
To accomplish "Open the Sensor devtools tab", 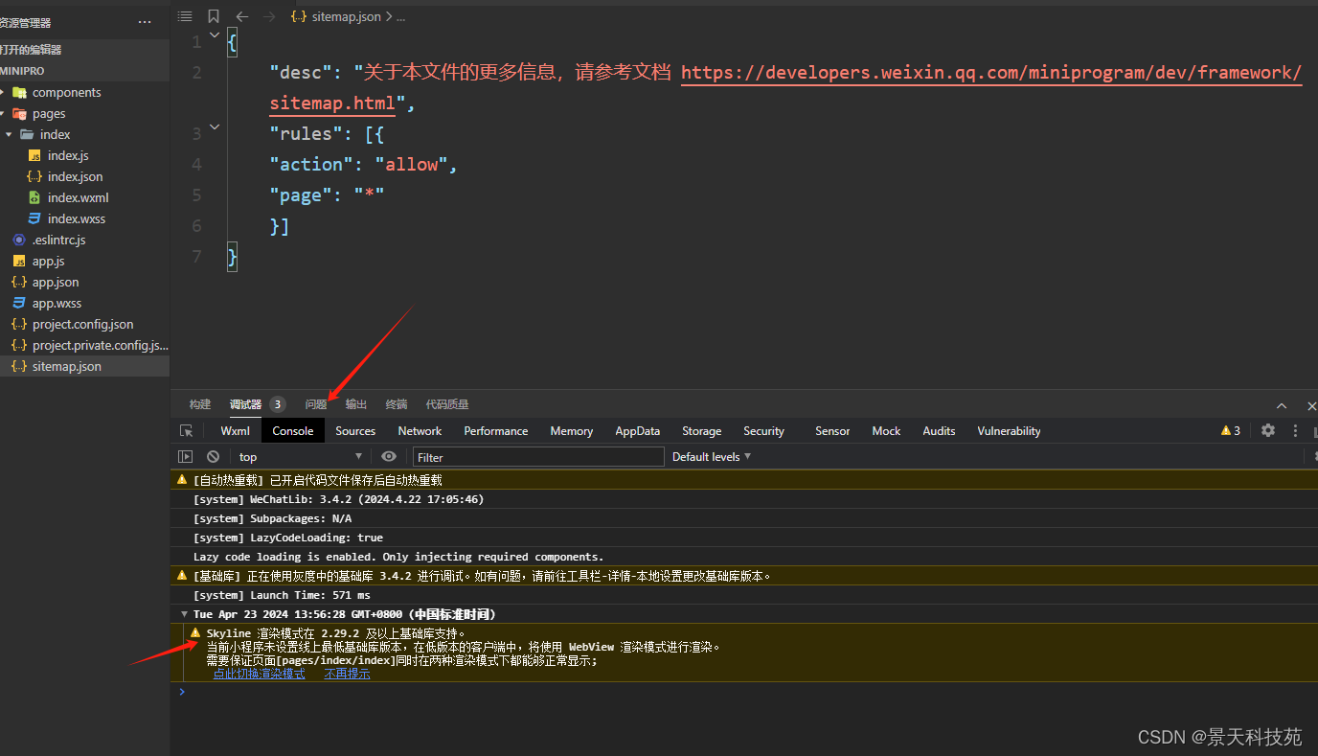I will [832, 431].
